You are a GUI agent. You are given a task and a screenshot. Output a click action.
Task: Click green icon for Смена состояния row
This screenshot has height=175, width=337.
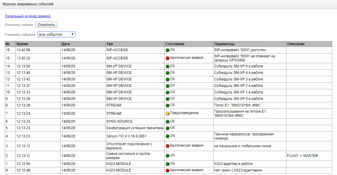pyautogui.click(x=168, y=156)
